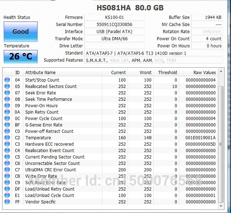Click status icon for Write Error Rate
This screenshot has width=231, height=213.
point(7,176)
